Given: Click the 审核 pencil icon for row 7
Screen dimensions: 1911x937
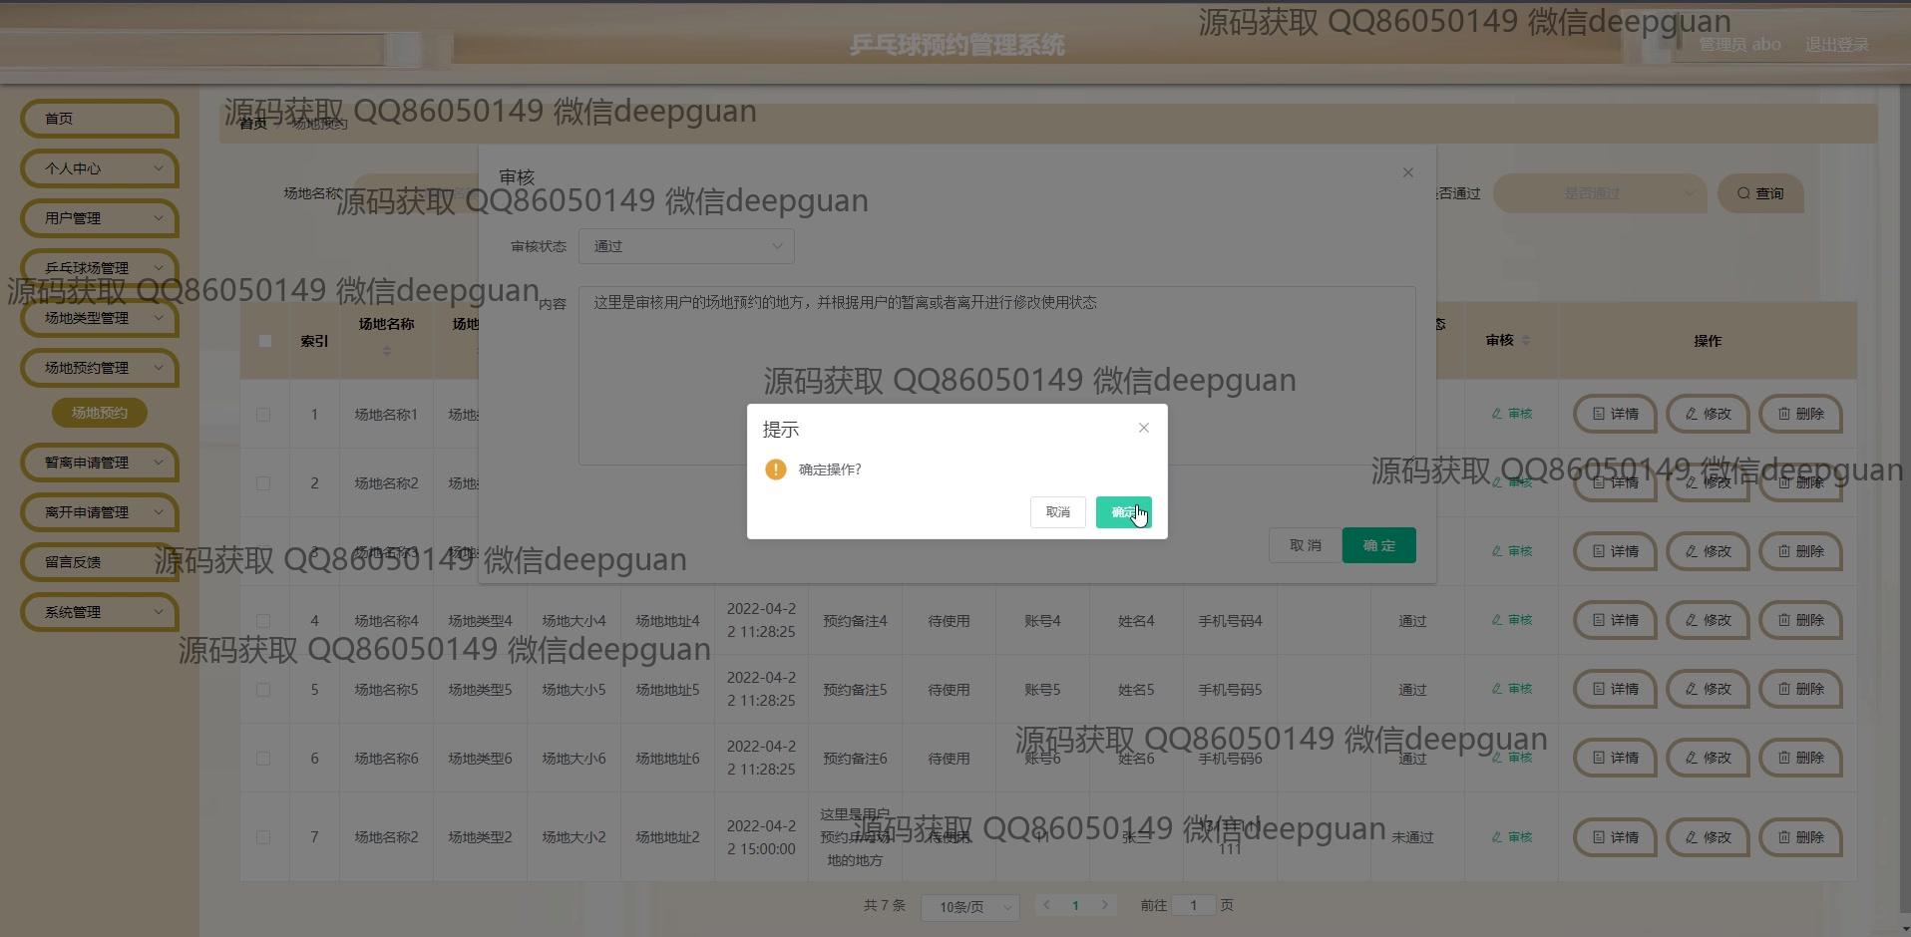Looking at the screenshot, I should (1497, 837).
